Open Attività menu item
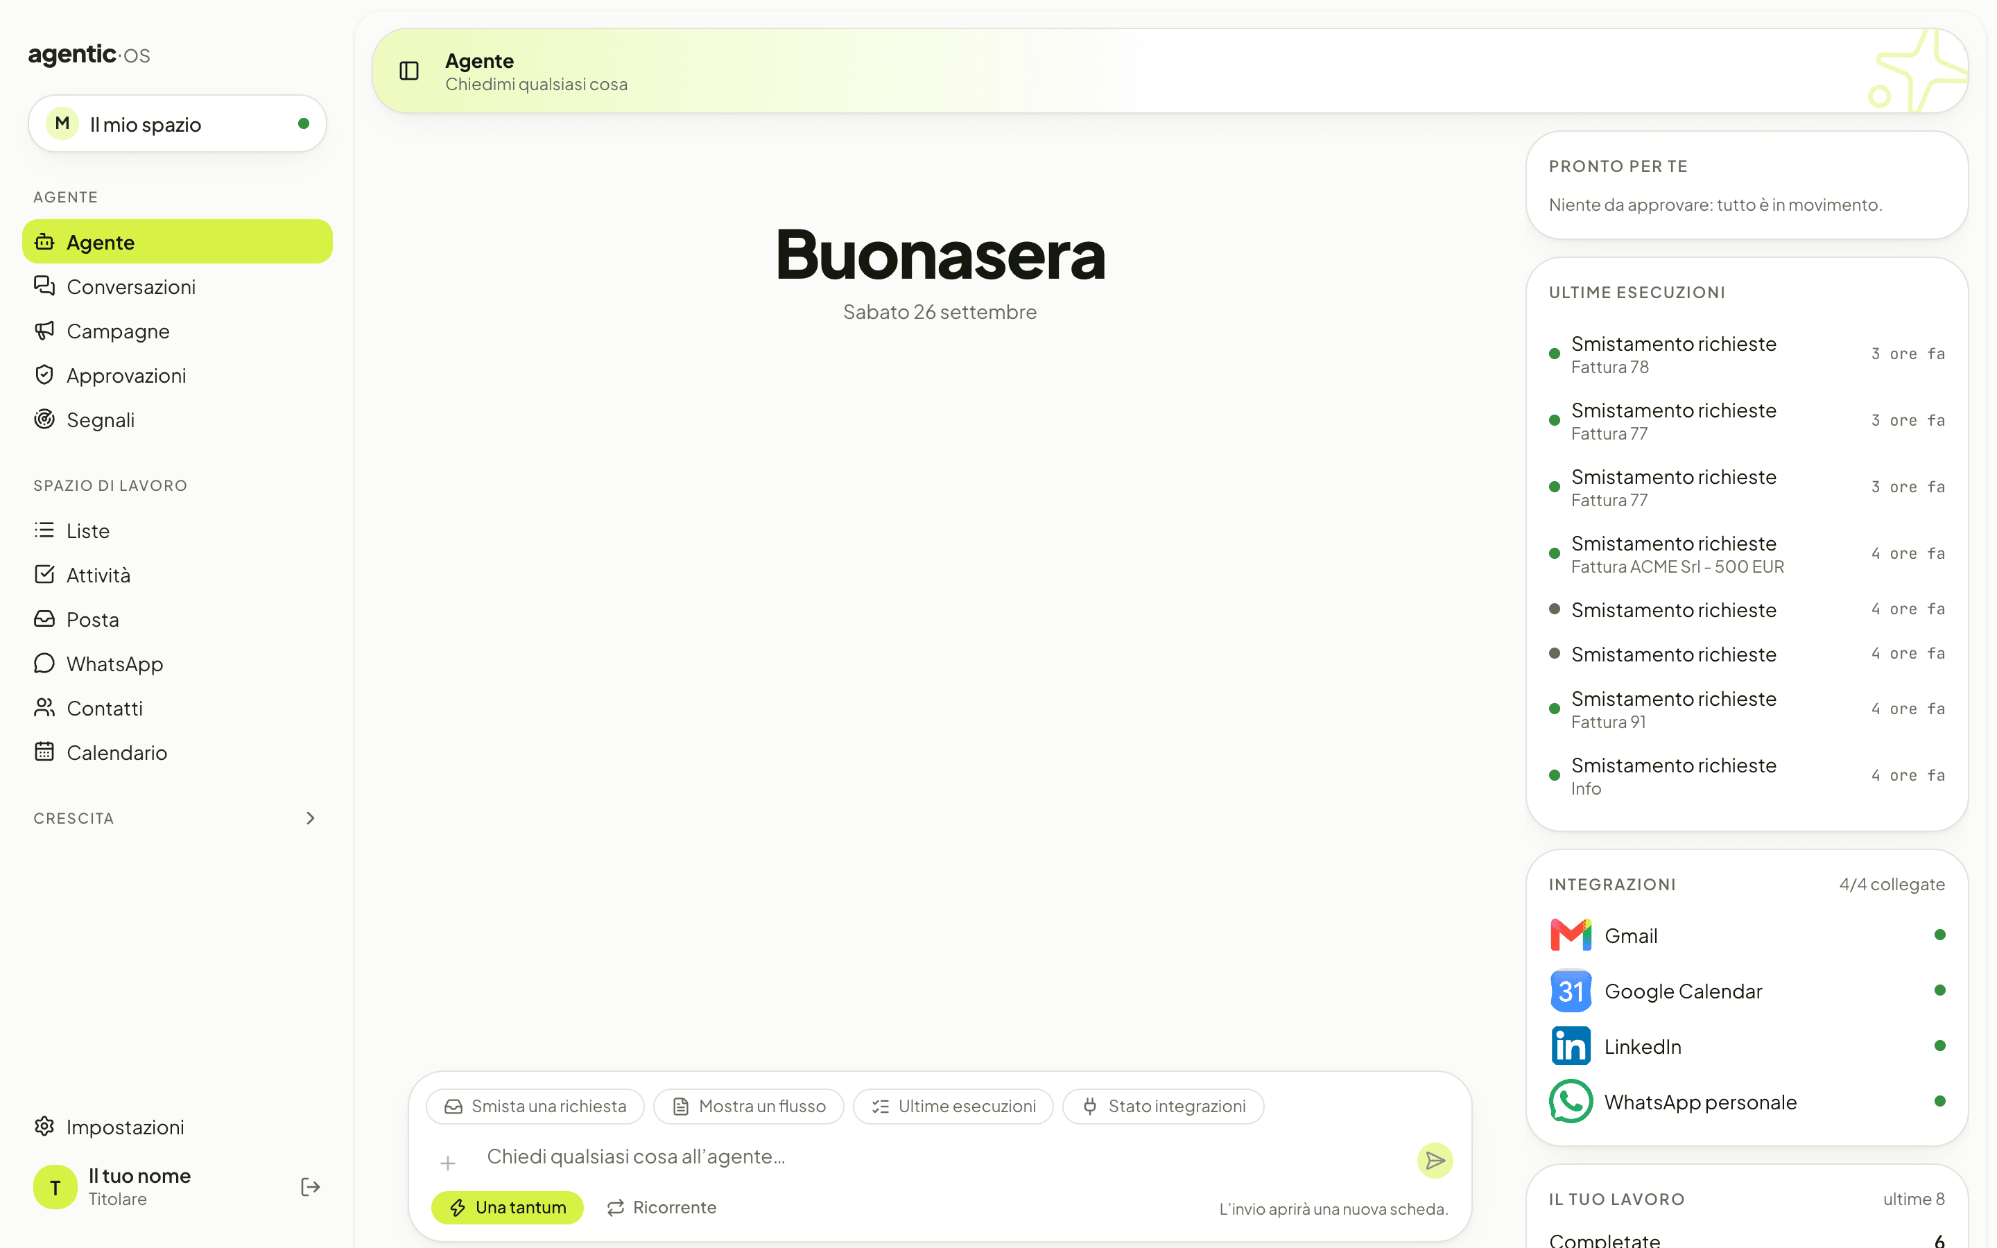The width and height of the screenshot is (1997, 1248). click(x=178, y=575)
